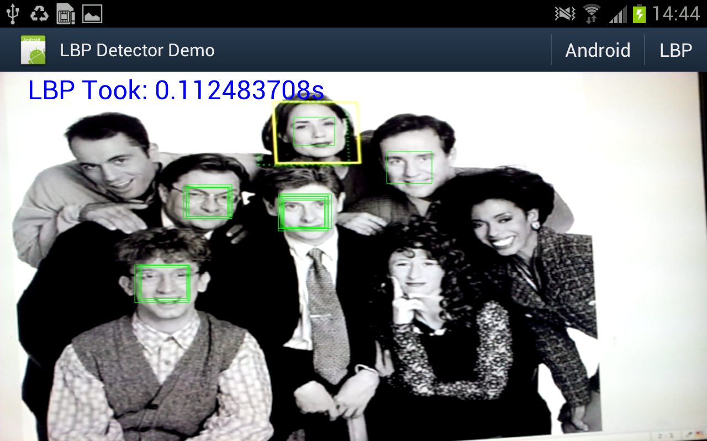Tap the recycle sync notification icon

pyautogui.click(x=39, y=13)
